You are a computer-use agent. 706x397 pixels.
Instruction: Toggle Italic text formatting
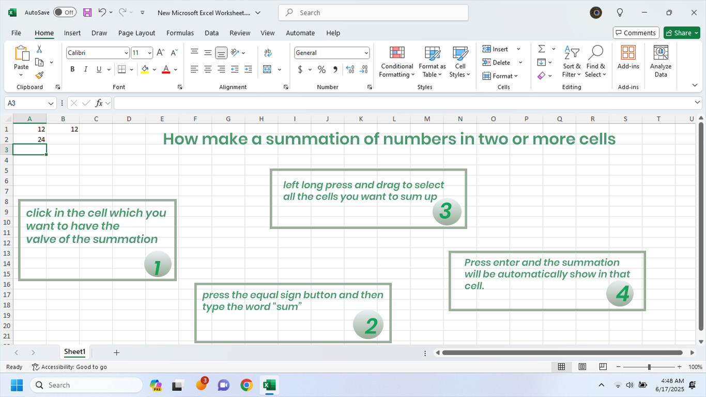pyautogui.click(x=86, y=69)
